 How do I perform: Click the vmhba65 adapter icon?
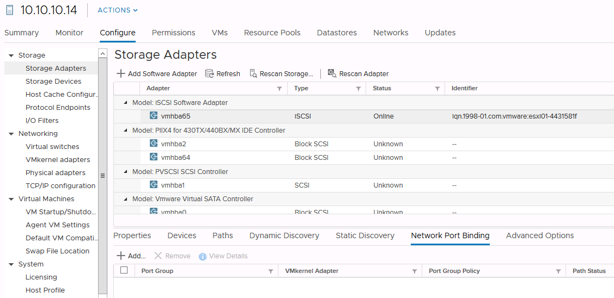[x=154, y=116]
